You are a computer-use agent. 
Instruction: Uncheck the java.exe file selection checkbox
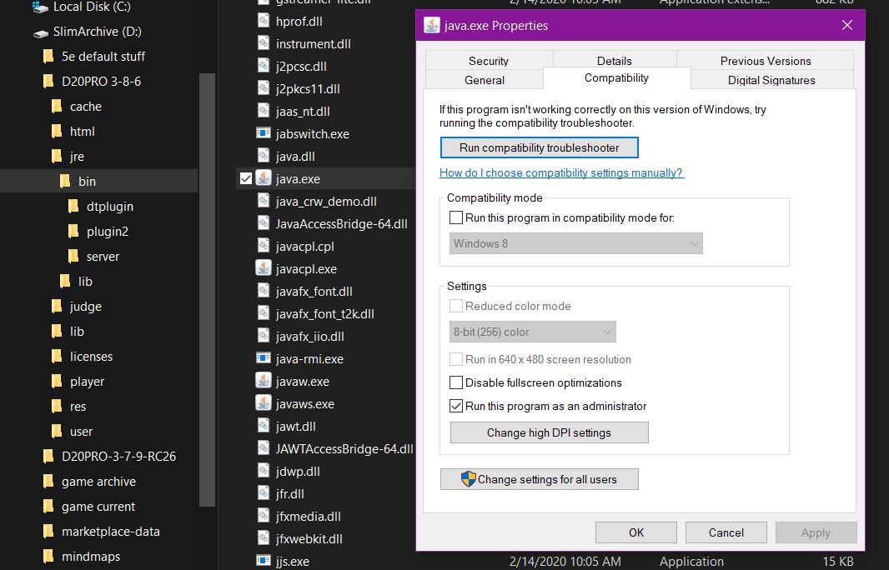(245, 178)
